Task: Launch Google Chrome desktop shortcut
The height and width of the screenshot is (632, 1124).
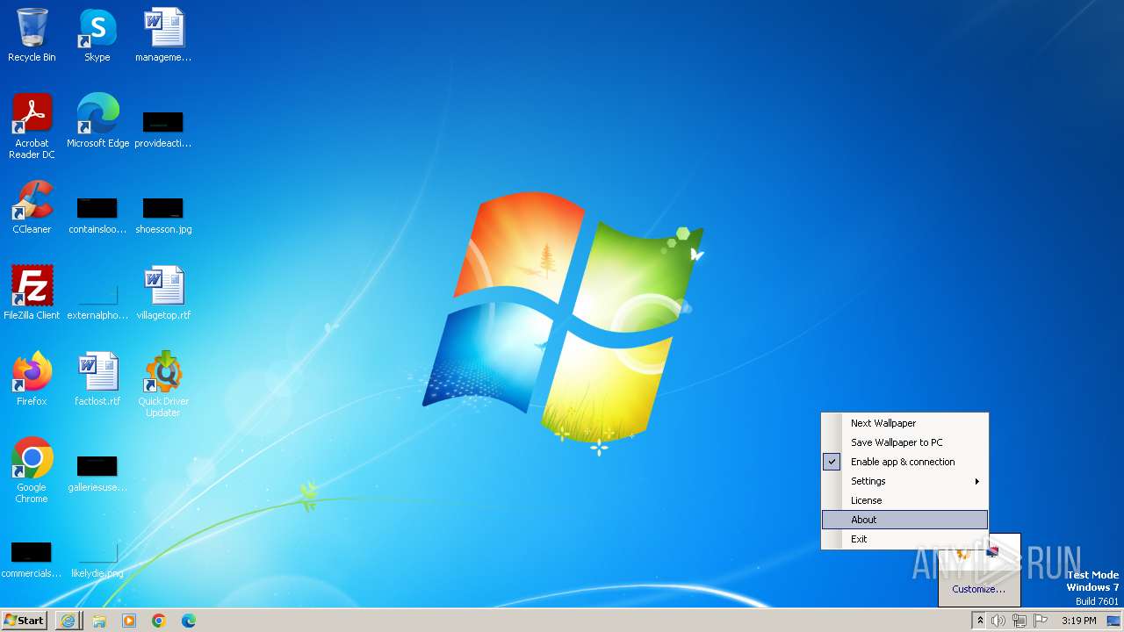Action: [32, 470]
